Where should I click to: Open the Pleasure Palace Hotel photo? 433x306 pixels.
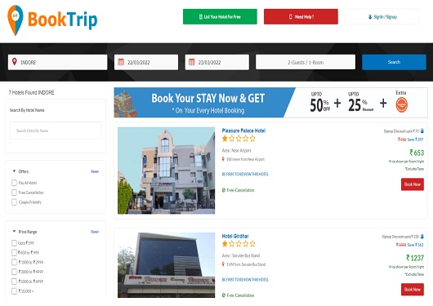(166, 171)
